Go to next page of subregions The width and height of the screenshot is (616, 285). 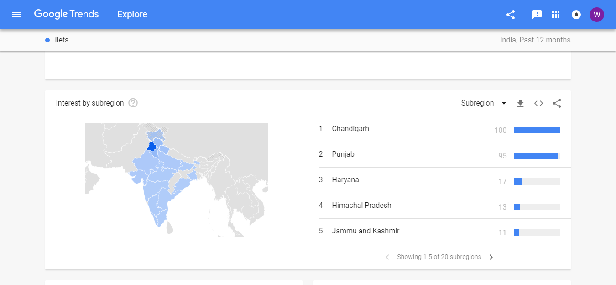coord(491,257)
